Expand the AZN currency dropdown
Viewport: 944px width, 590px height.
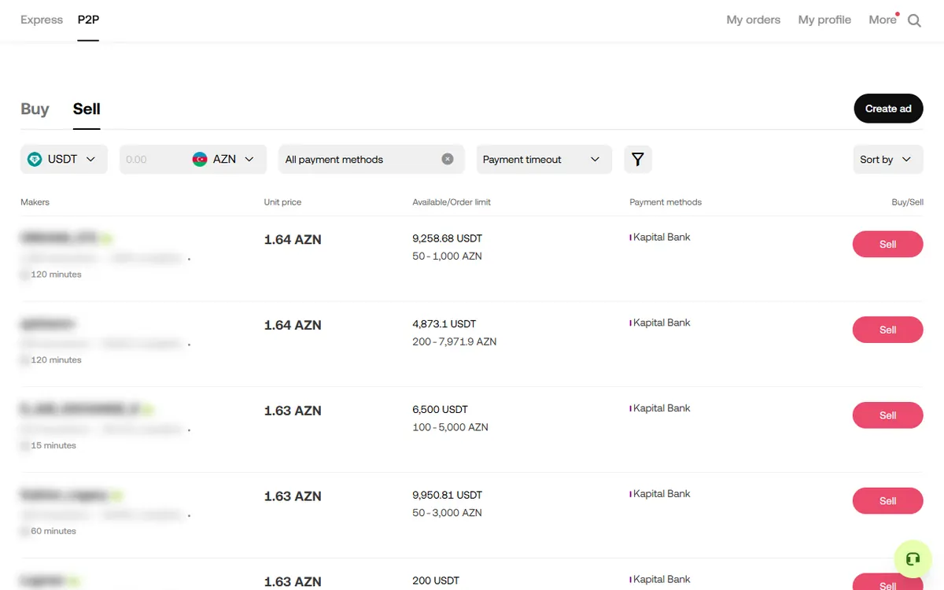click(x=223, y=159)
